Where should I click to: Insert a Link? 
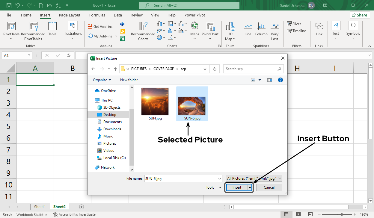(319, 30)
